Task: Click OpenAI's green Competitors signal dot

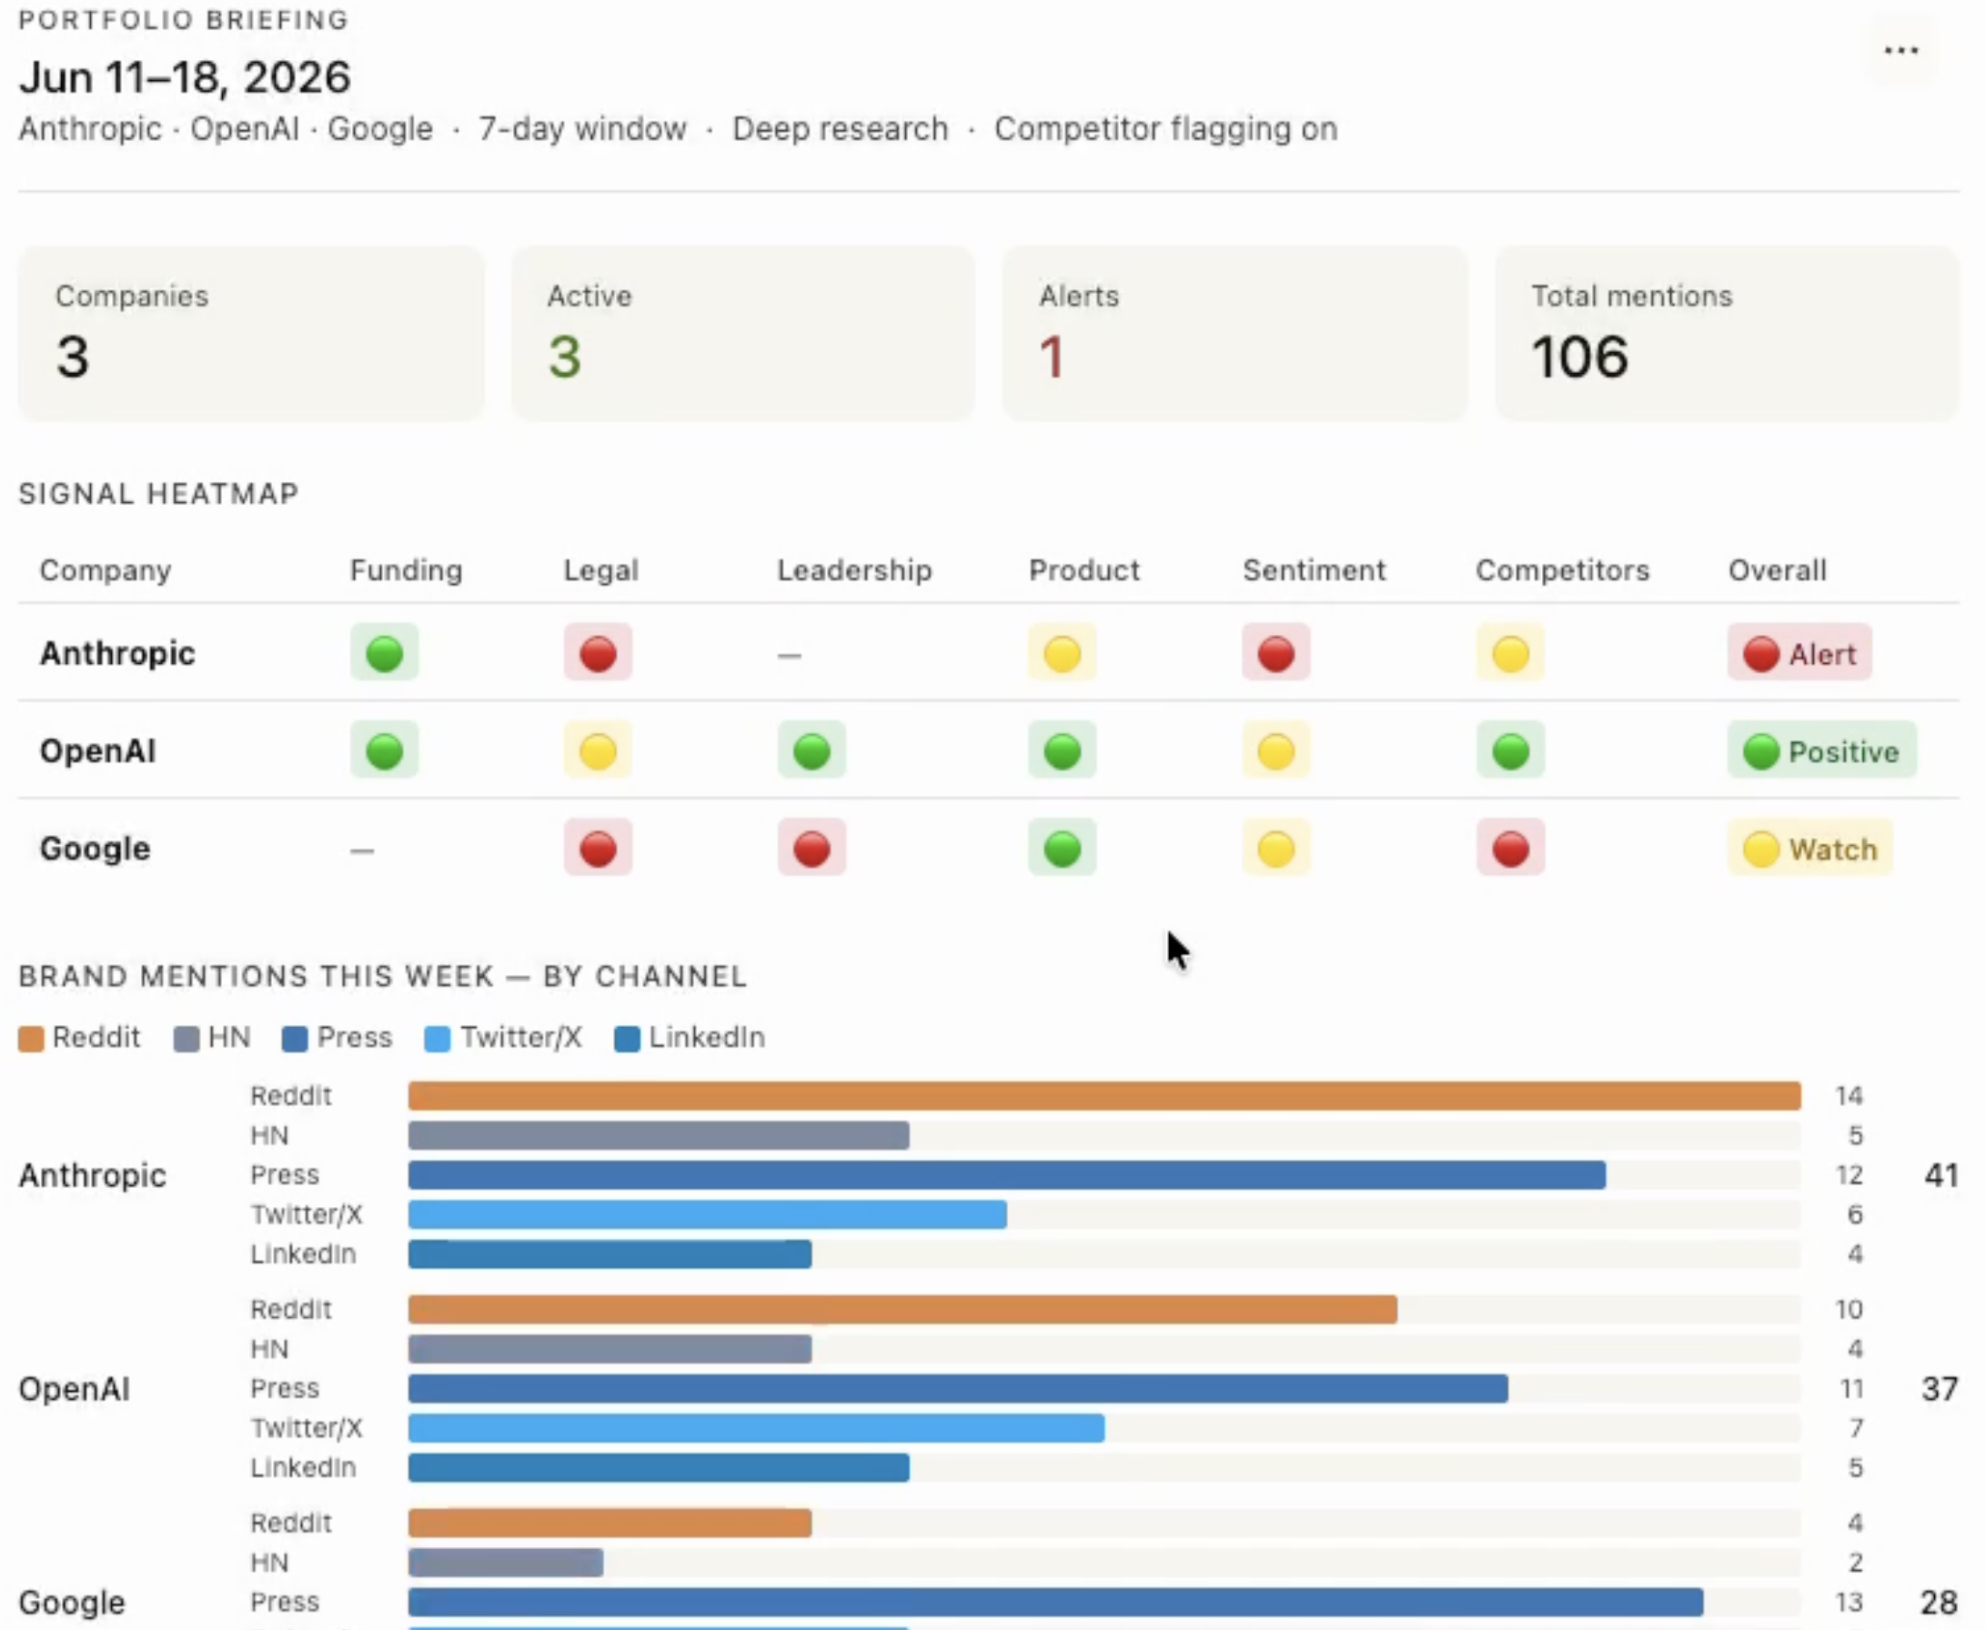Action: coord(1510,751)
